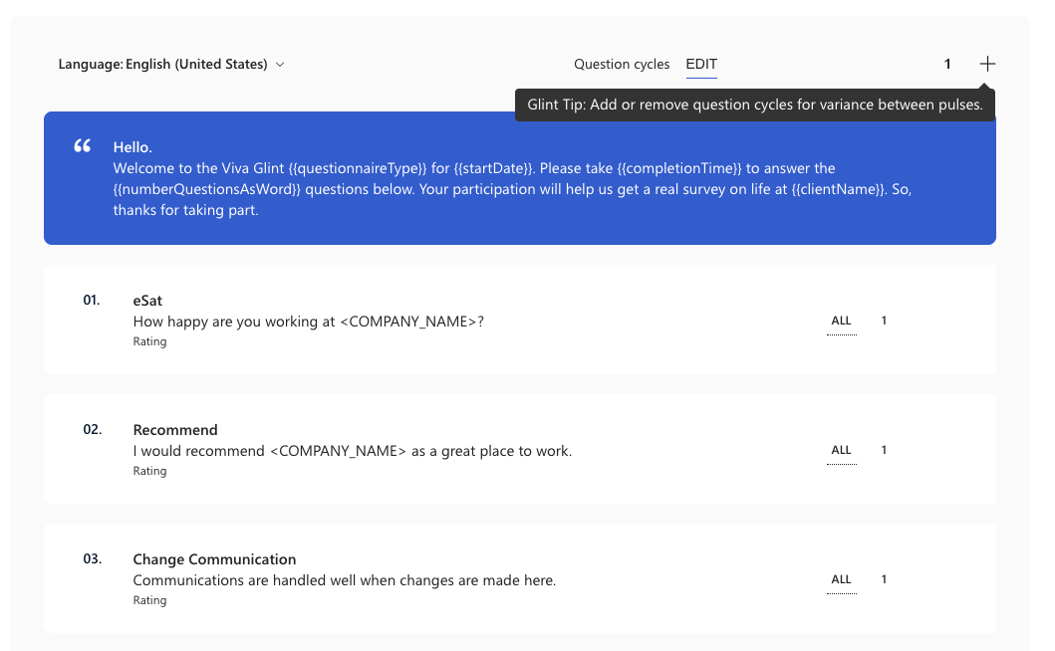This screenshot has height=651, width=1055.
Task: Toggle cycle 1 for Change Communication question
Action: (884, 579)
